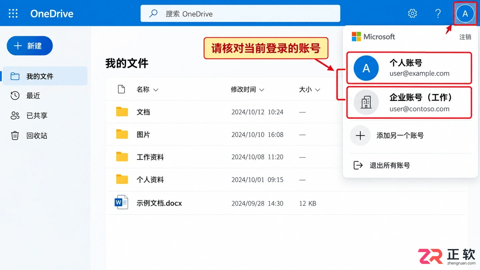
Task: Click the email user@example.com
Action: coord(419,73)
